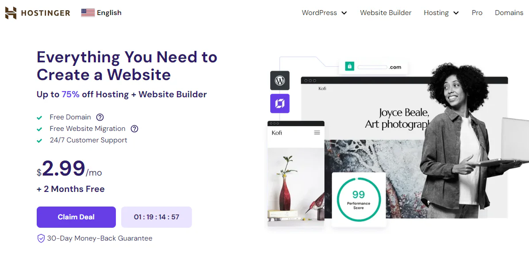Expand the WordPress dropdown chevron
529x268 pixels.
344,13
